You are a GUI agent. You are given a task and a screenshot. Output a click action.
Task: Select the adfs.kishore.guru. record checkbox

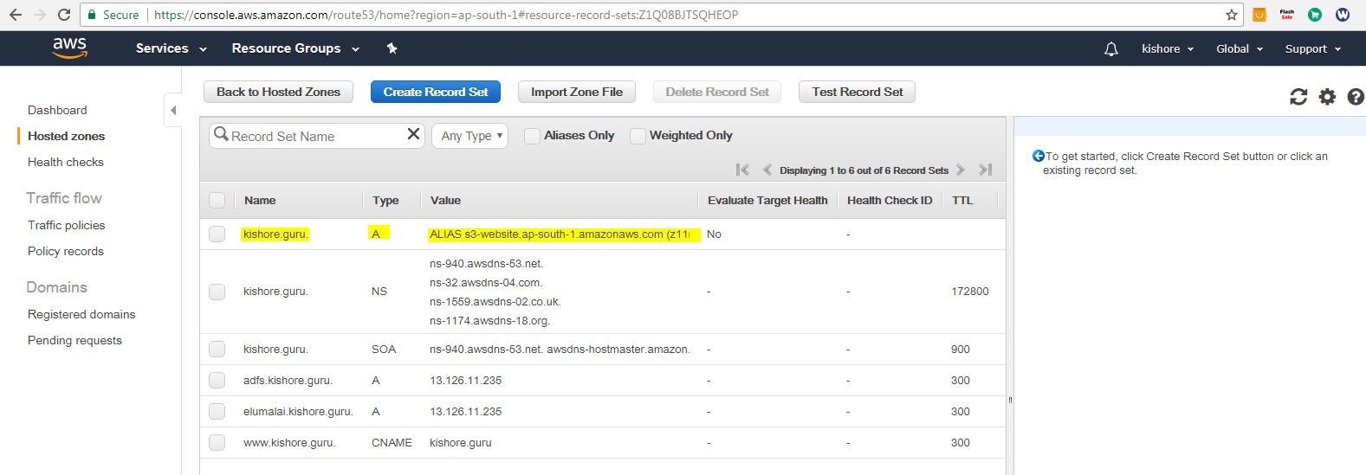(217, 380)
